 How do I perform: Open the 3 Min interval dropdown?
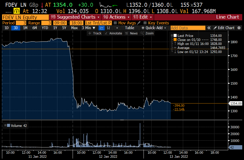point(88,28)
